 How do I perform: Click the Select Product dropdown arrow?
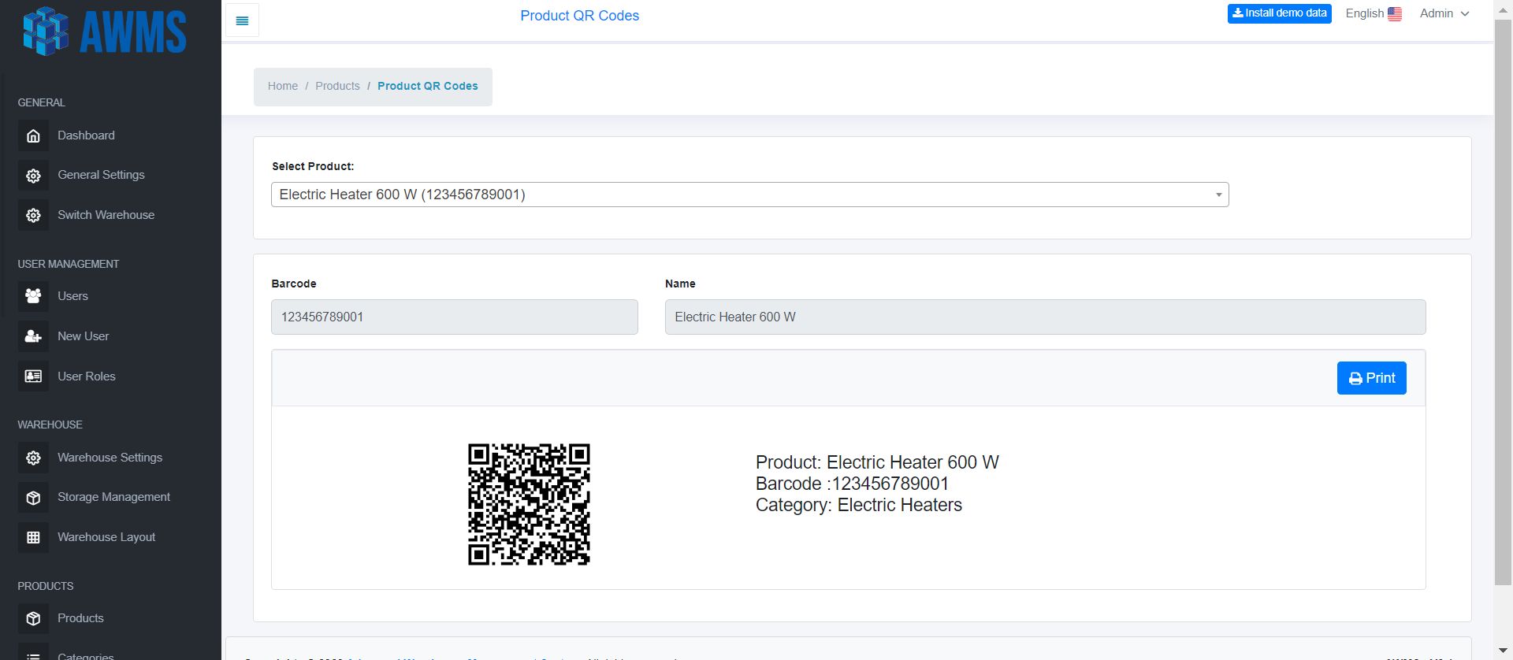click(1218, 195)
